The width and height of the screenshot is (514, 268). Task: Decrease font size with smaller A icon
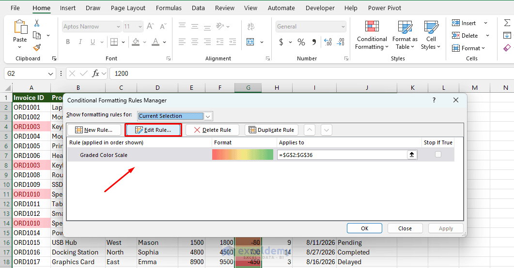(x=163, y=26)
